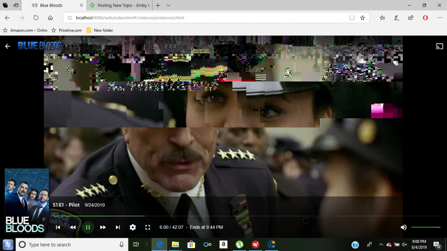The image size is (447, 251).
Task: Toggle reading view in address bar
Action: tap(352, 18)
